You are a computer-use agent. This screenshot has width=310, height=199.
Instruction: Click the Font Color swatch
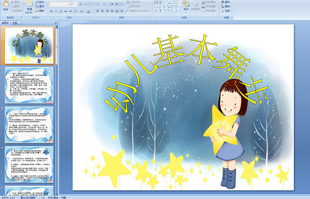[89, 11]
